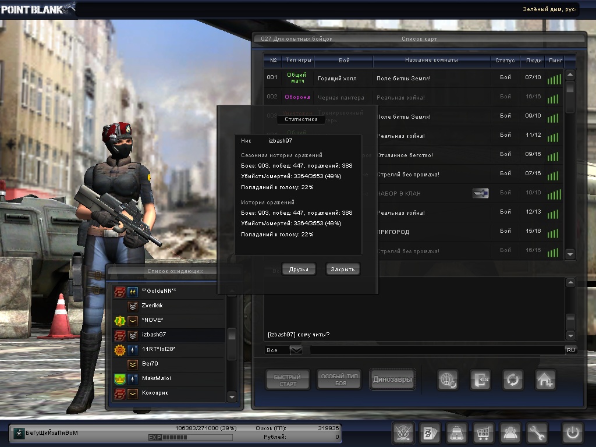Click the rank badge next to **GoldeNN**
The width and height of the screenshot is (596, 447).
pos(133,292)
